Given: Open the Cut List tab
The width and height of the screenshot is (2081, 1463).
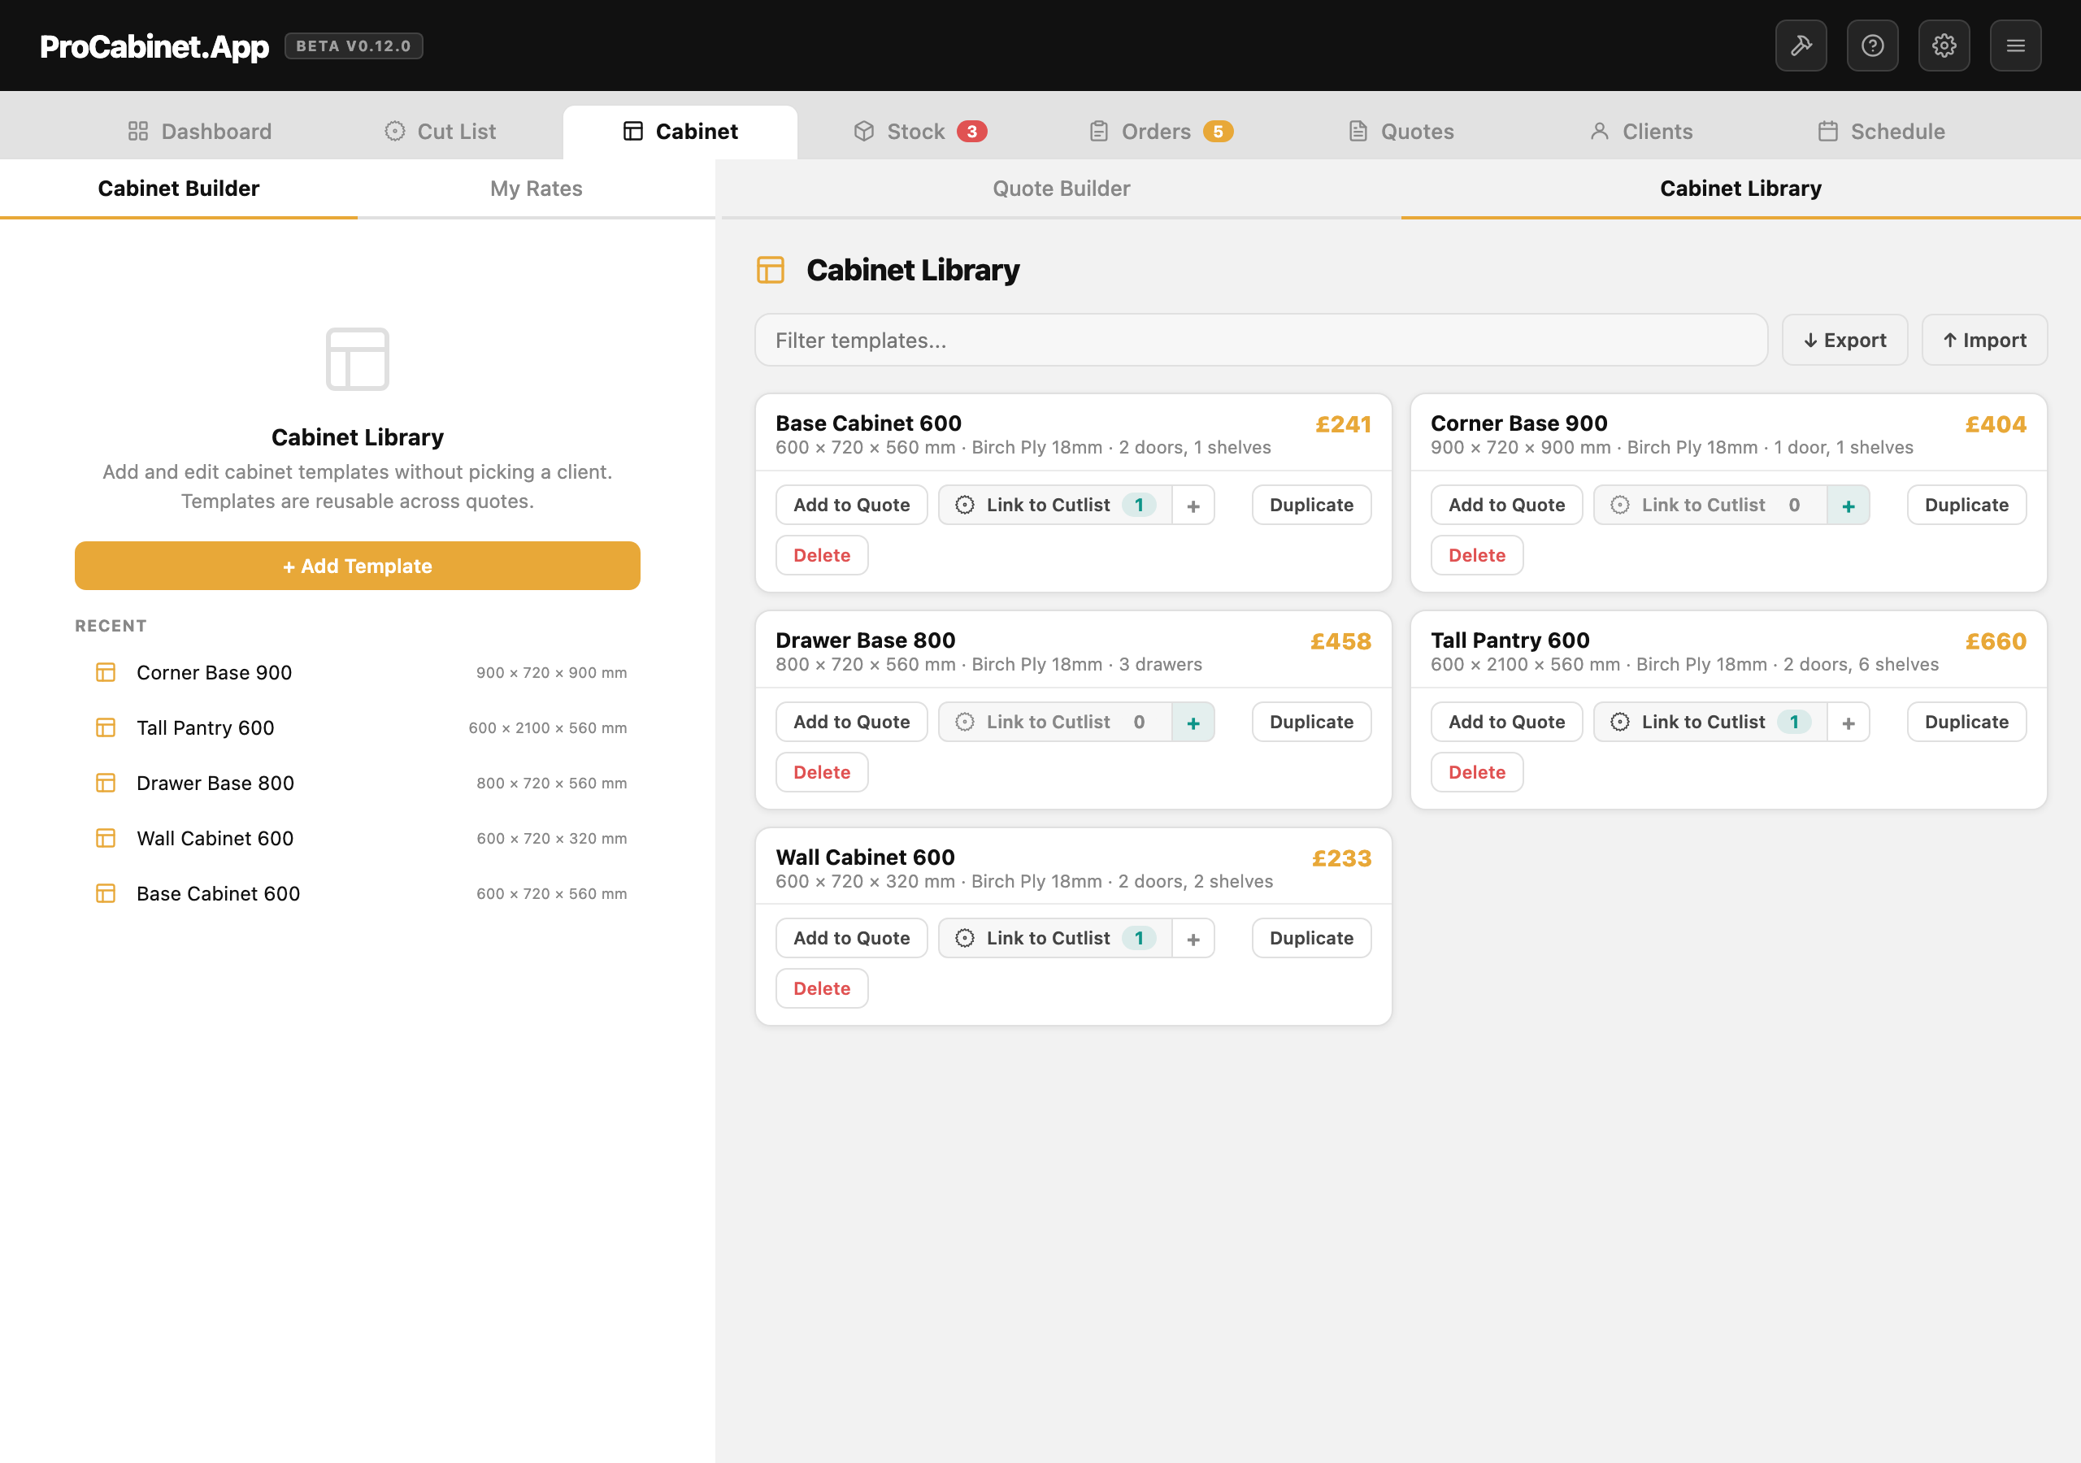Looking at the screenshot, I should tap(441, 132).
